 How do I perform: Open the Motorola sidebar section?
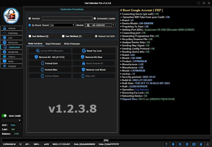coord(12,42)
